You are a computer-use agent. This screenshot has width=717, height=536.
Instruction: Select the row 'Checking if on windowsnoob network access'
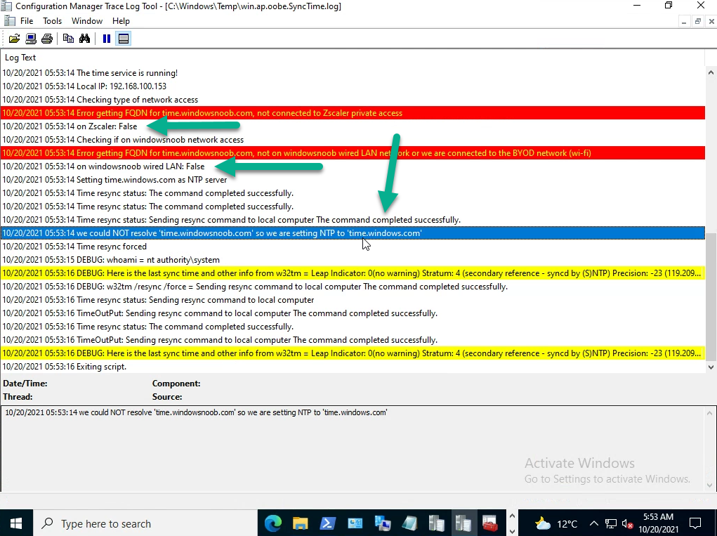coord(353,140)
